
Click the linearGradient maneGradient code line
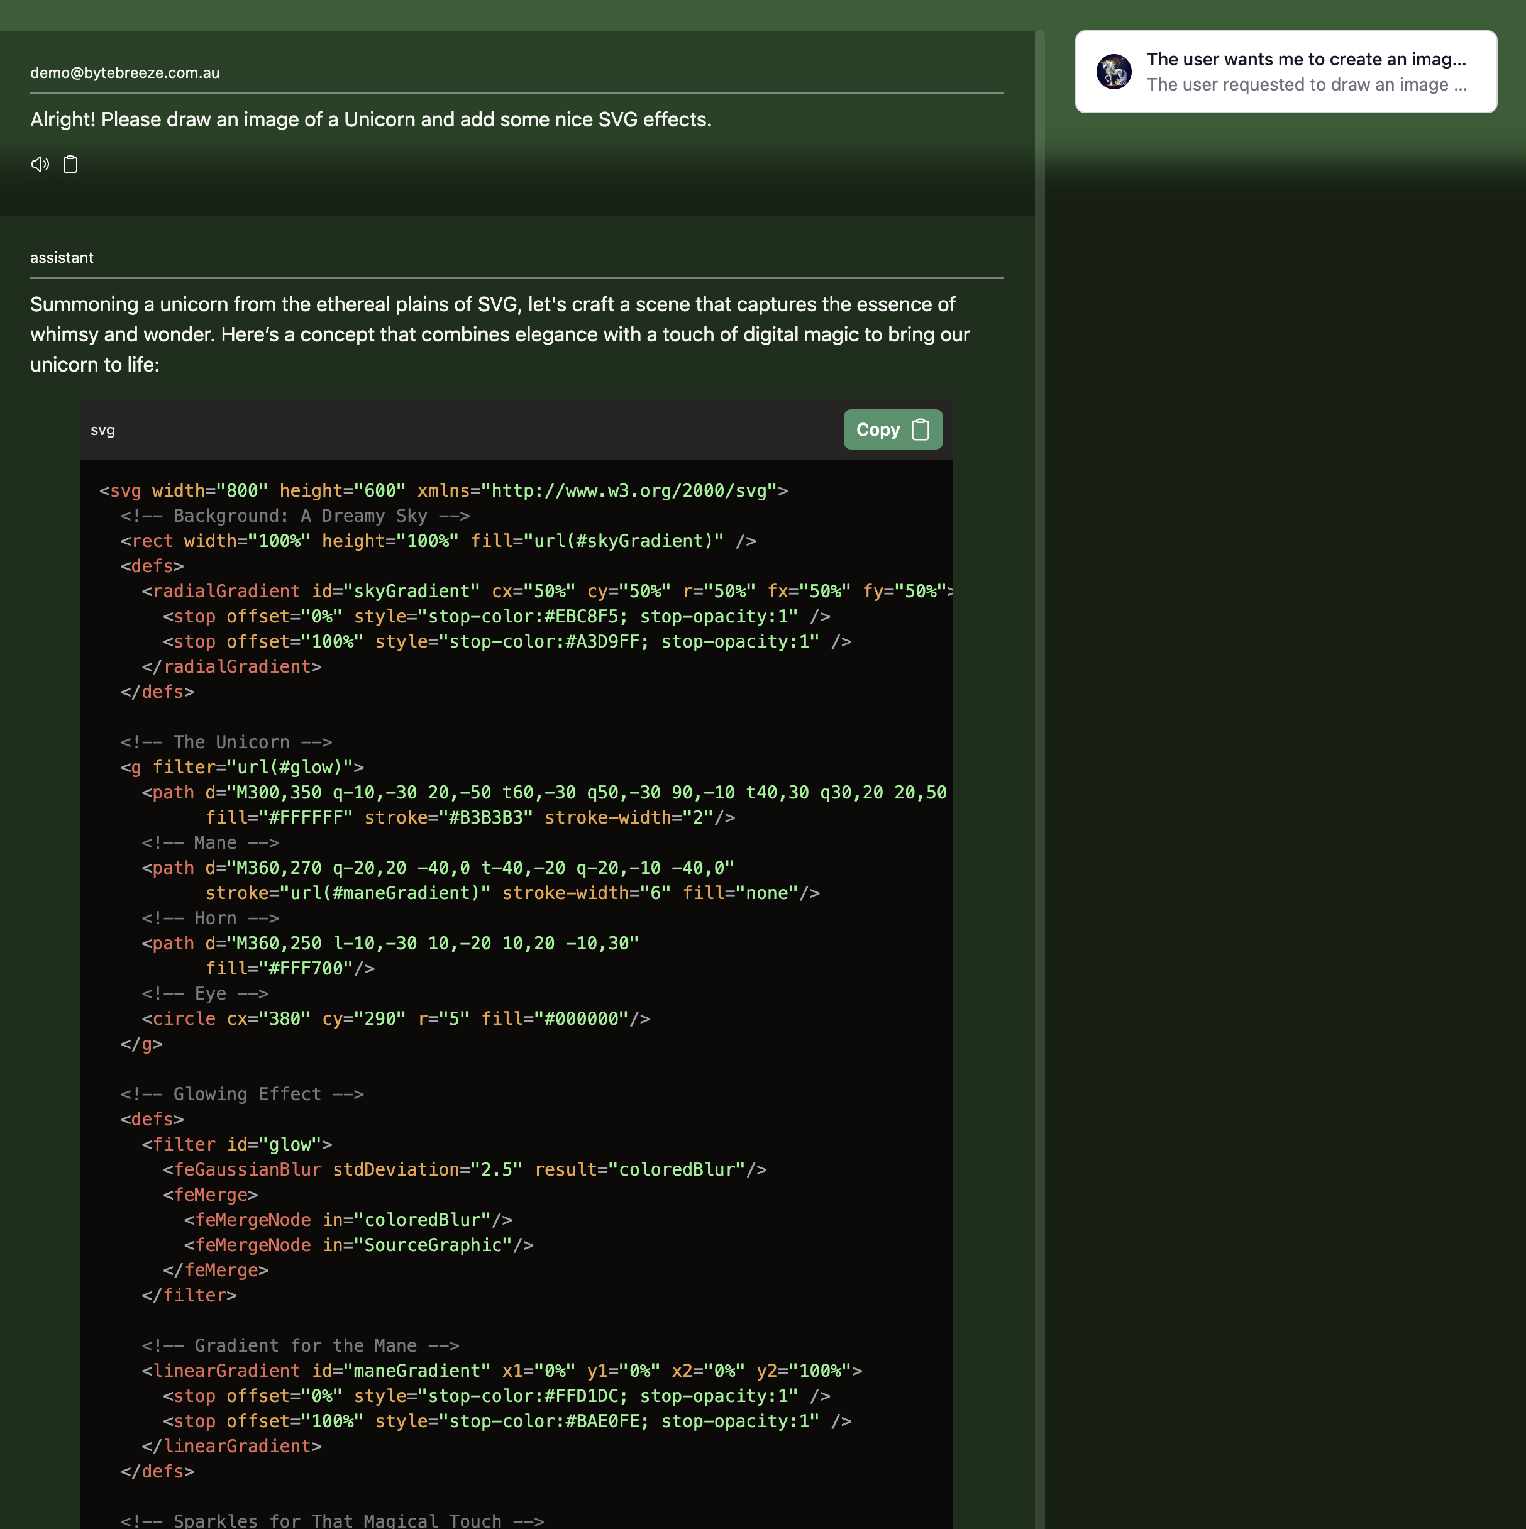501,1371
